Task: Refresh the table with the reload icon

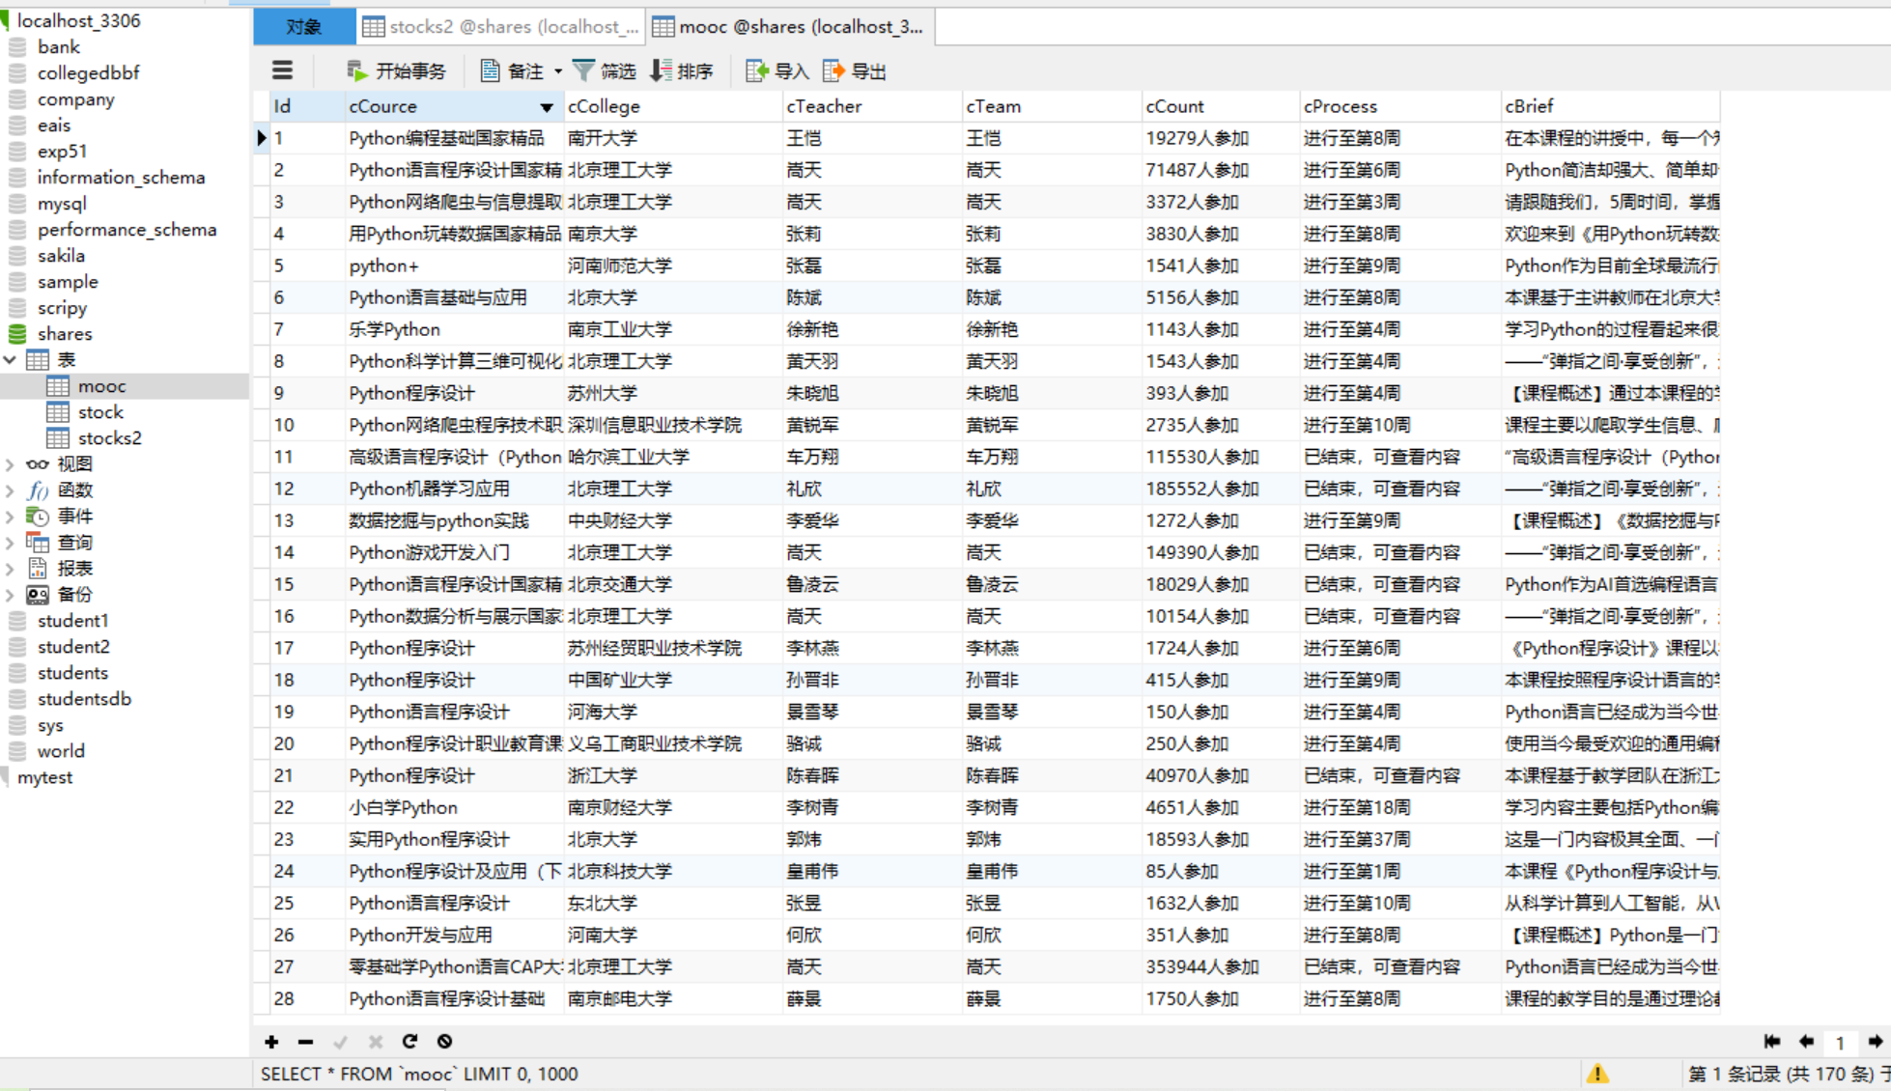Action: click(x=409, y=1042)
